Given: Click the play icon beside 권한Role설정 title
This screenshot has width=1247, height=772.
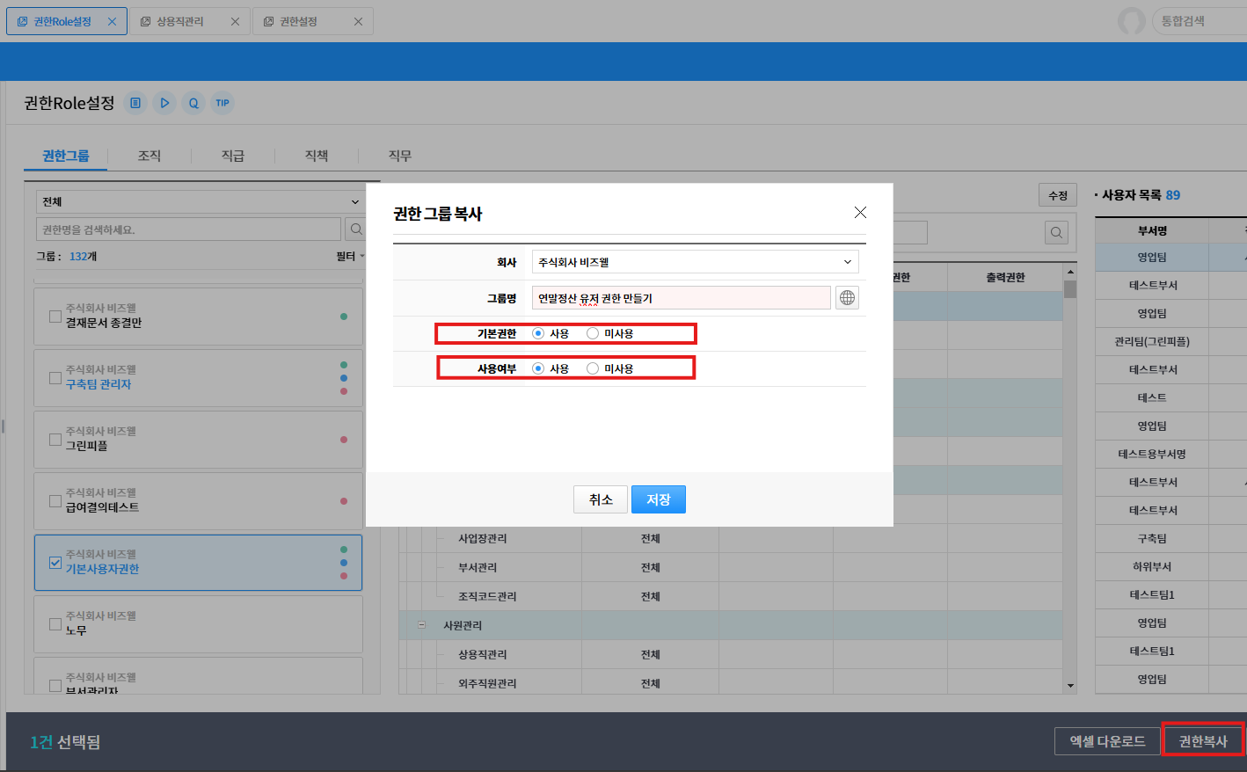Looking at the screenshot, I should [x=164, y=103].
